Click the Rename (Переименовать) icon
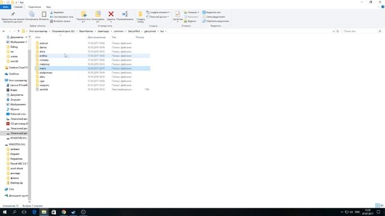This screenshot has height=216, width=385. pyautogui.click(x=125, y=14)
